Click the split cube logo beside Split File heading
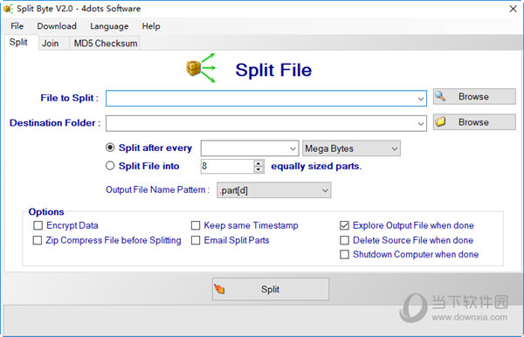524x337 pixels. 201,68
